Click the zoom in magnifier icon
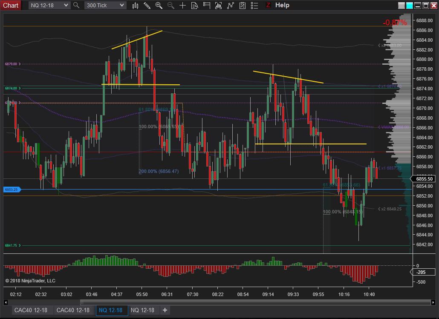 (x=159, y=5)
